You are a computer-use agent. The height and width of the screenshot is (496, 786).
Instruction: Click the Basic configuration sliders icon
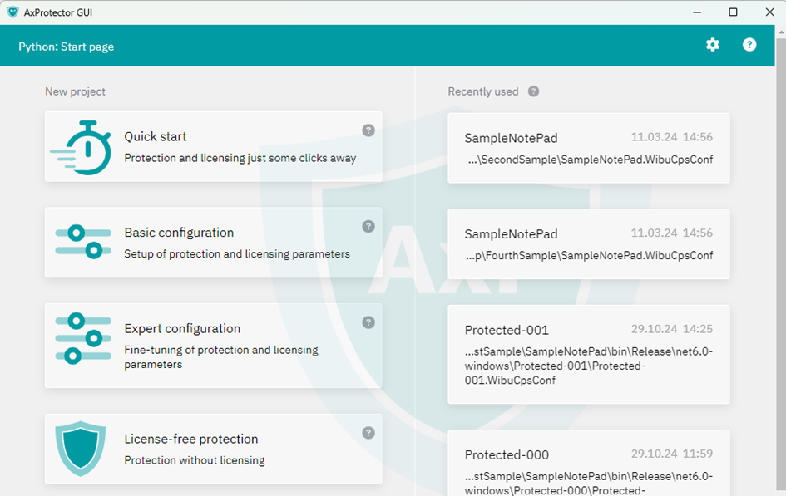83,242
